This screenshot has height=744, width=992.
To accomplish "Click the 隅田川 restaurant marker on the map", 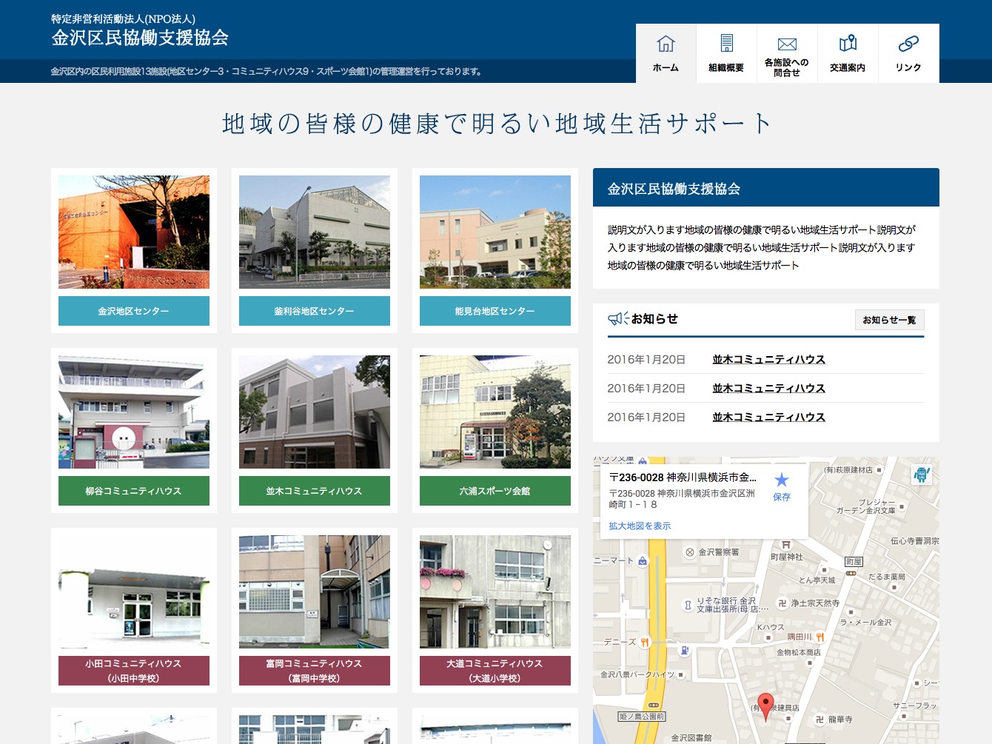I will click(820, 637).
